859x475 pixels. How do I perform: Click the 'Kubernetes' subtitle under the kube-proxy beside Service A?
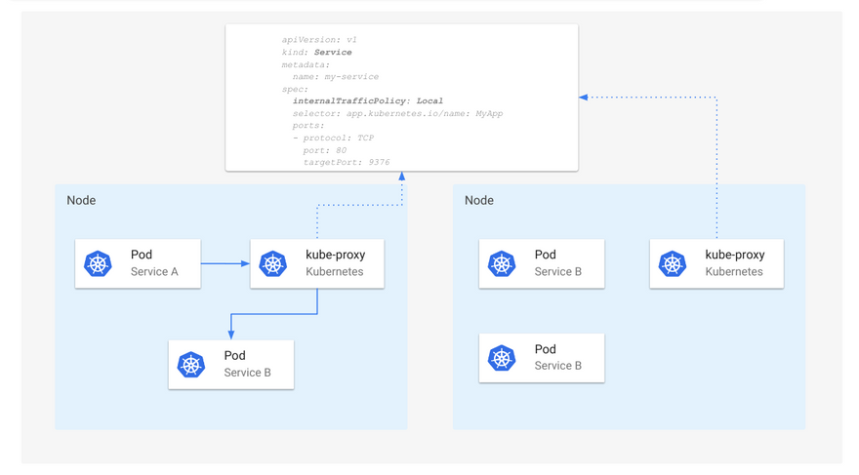334,271
